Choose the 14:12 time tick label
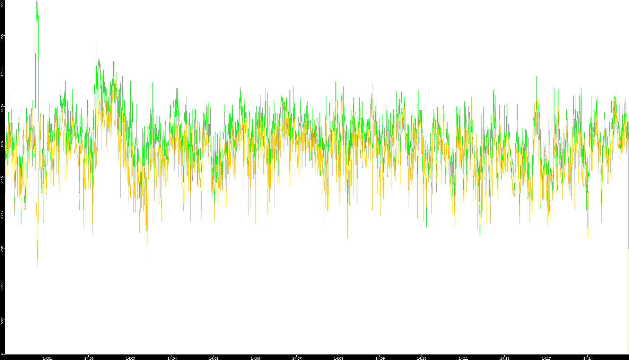The width and height of the screenshot is (629, 360). 505,358
